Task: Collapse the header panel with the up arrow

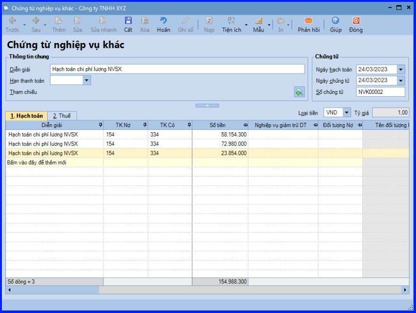Action: coord(207,106)
